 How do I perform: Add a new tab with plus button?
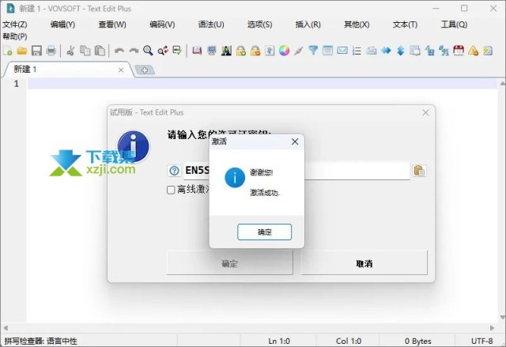click(145, 70)
